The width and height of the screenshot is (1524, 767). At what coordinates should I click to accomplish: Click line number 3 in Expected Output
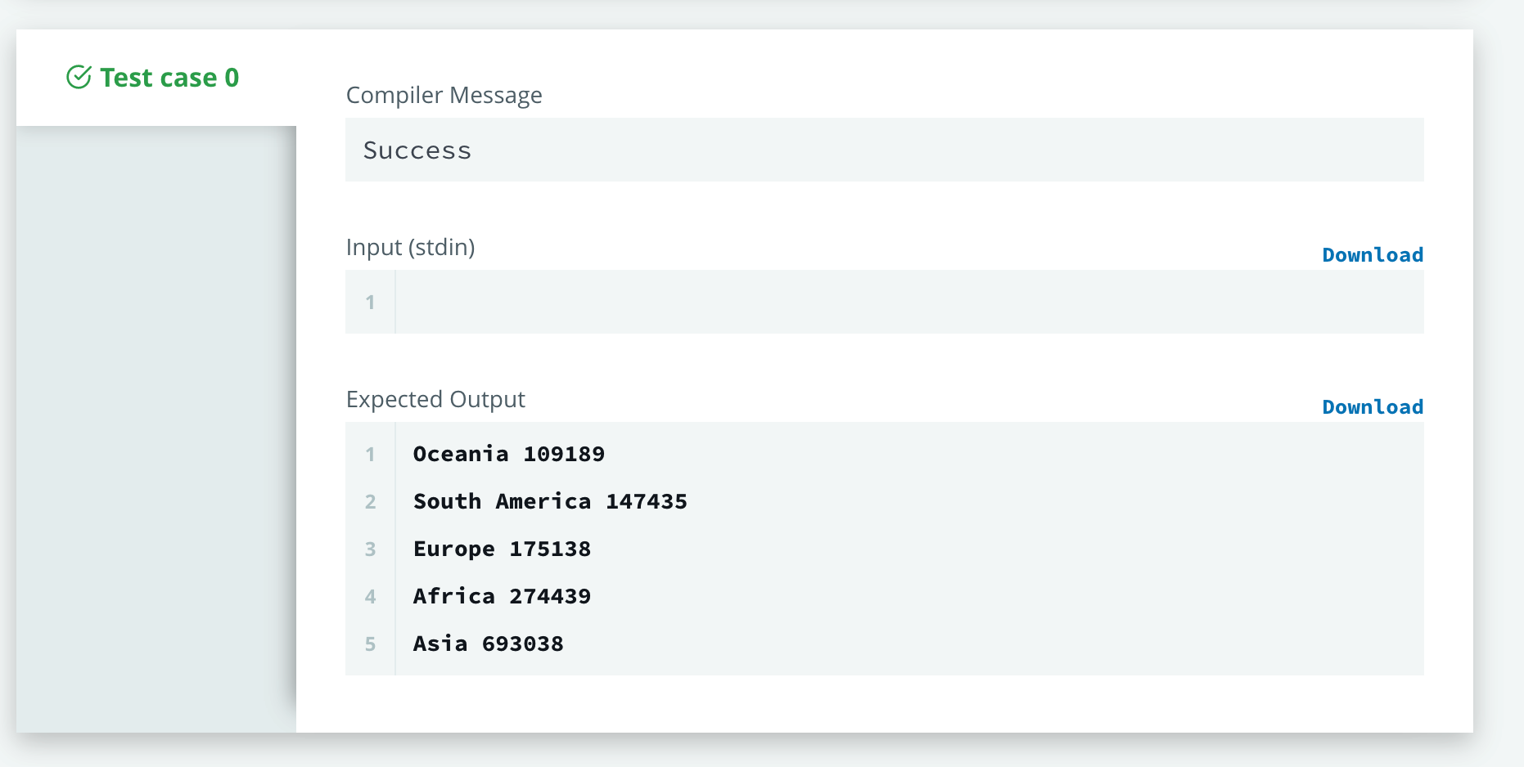point(370,549)
